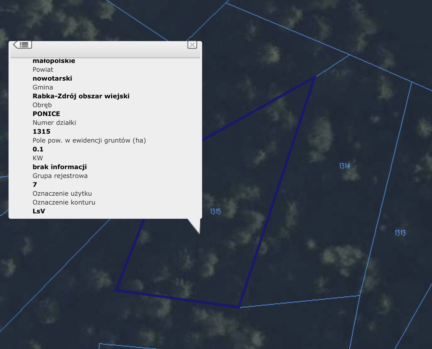Click the 'Grupa rejestrowa' label
This screenshot has width=432, height=349.
pos(60,176)
